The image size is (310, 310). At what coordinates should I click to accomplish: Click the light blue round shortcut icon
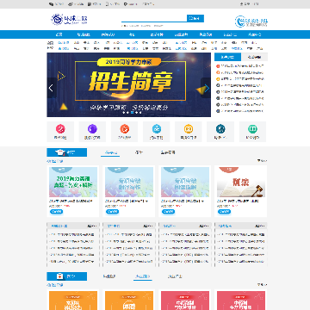[157, 129]
